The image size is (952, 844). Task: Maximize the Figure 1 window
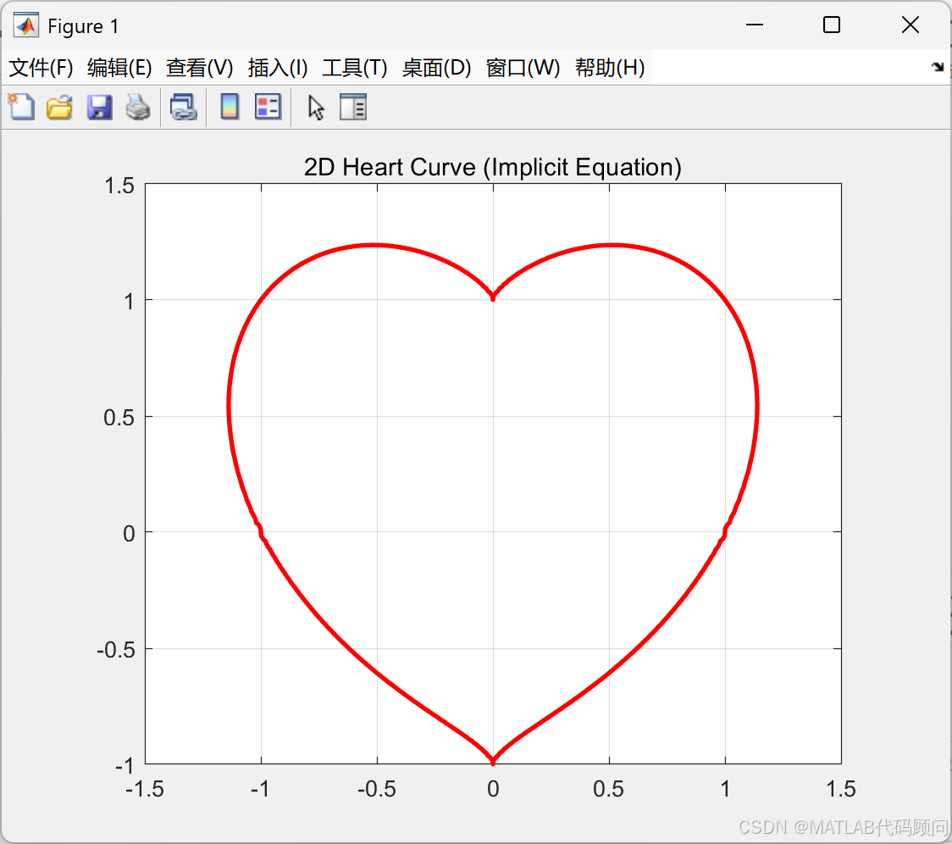[832, 25]
